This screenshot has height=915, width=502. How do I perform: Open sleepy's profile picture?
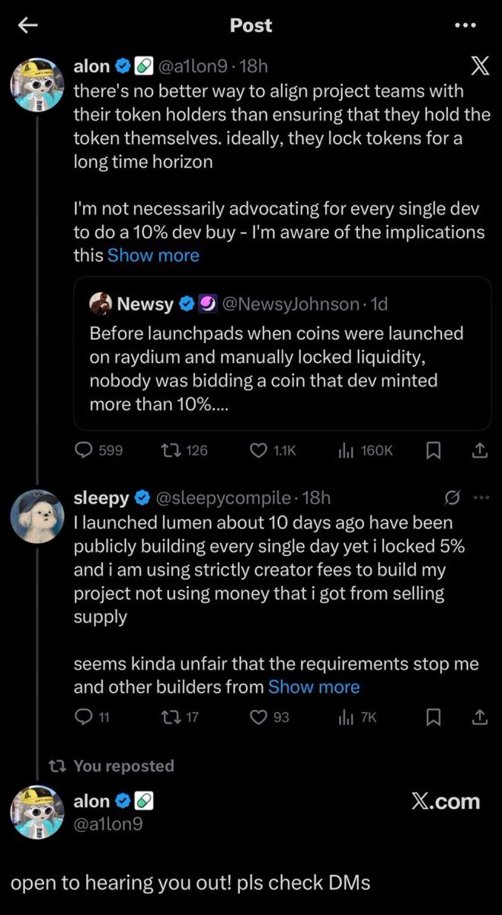(x=37, y=516)
